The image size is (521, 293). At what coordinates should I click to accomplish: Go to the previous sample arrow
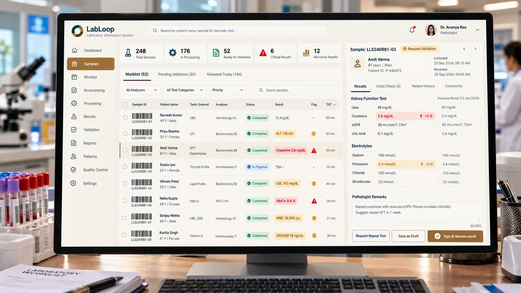pyautogui.click(x=464, y=49)
